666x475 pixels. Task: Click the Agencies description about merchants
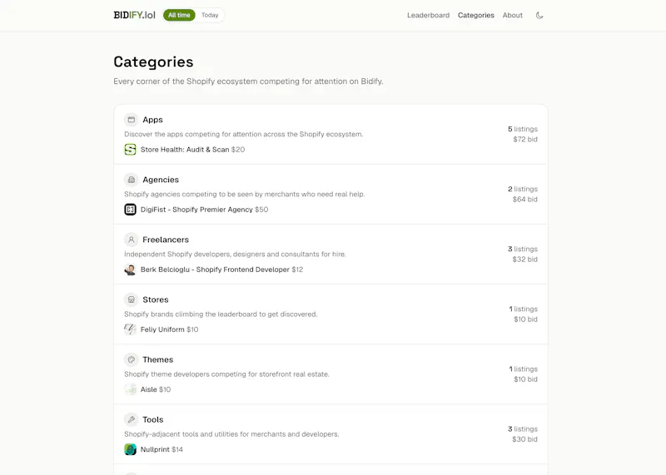coord(245,194)
